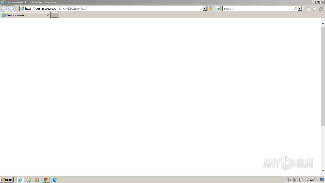Minimize the Internet Explorer window
Viewport: 325px width, 183px height.
pos(314,2)
